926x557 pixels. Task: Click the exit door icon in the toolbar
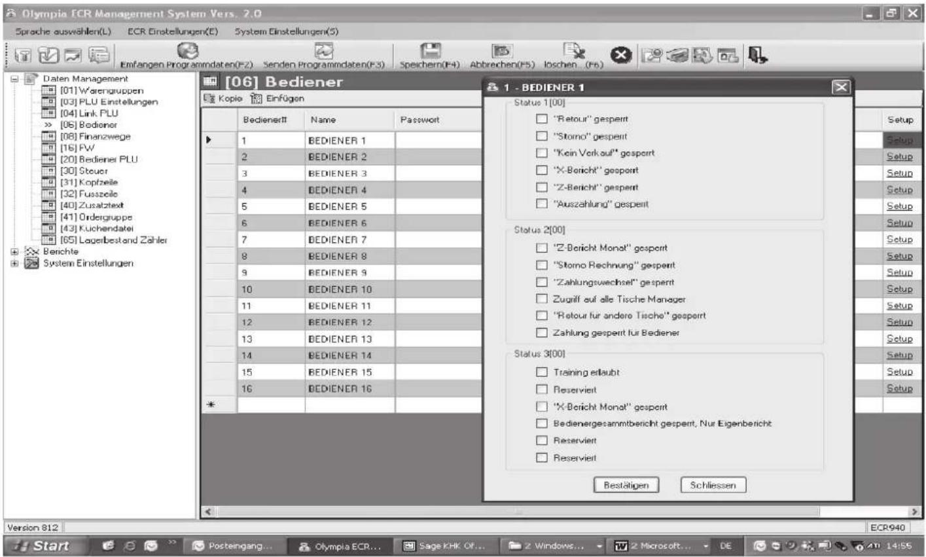click(x=758, y=56)
